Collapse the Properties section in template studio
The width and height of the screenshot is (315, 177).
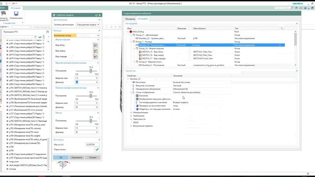tap(297, 71)
